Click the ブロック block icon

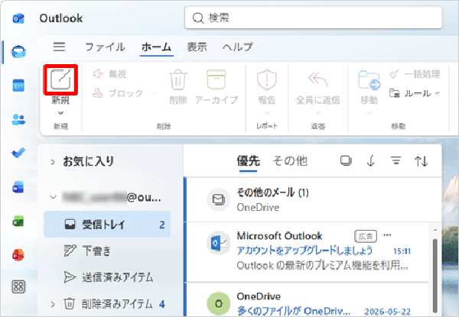[x=98, y=93]
